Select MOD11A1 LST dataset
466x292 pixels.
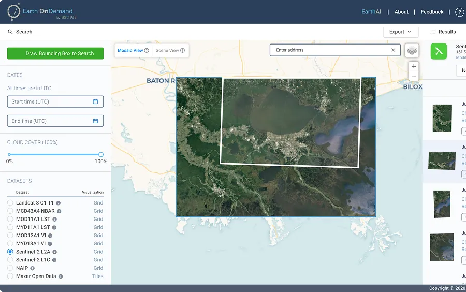(10, 219)
